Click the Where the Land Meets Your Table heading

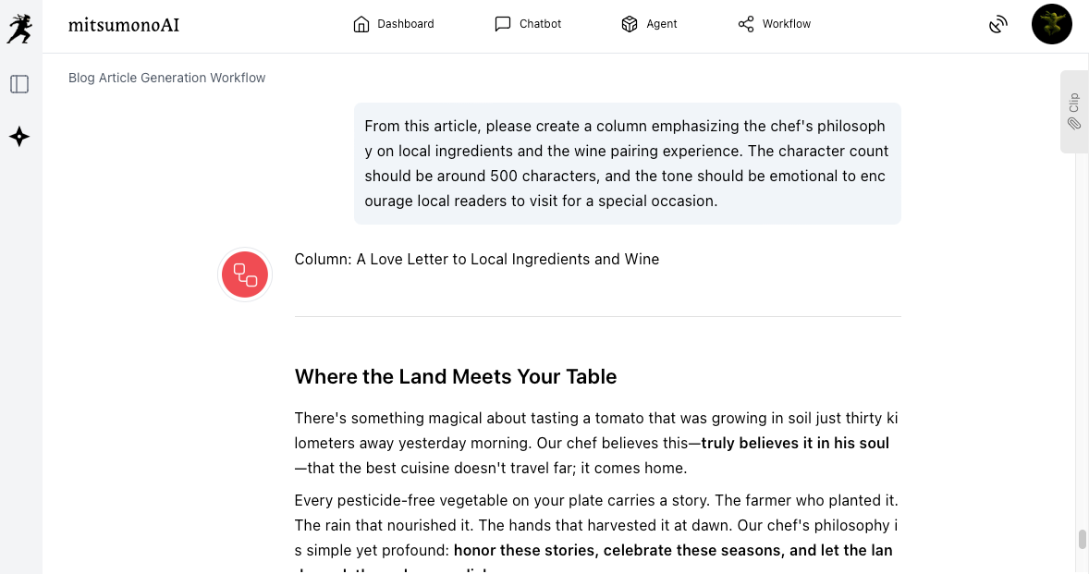click(x=456, y=376)
